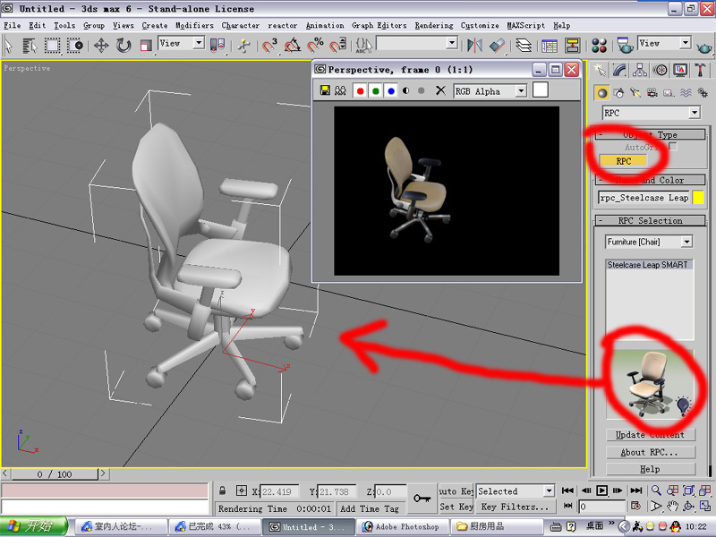Open the RPC object category dropdown
Image resolution: width=716 pixels, height=537 pixels.
click(652, 113)
